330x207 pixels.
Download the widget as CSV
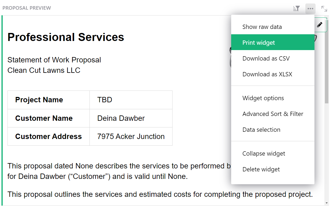click(266, 58)
